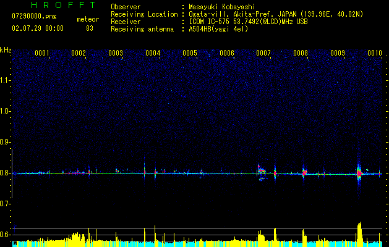Click time marker 0005

click(x=190, y=53)
